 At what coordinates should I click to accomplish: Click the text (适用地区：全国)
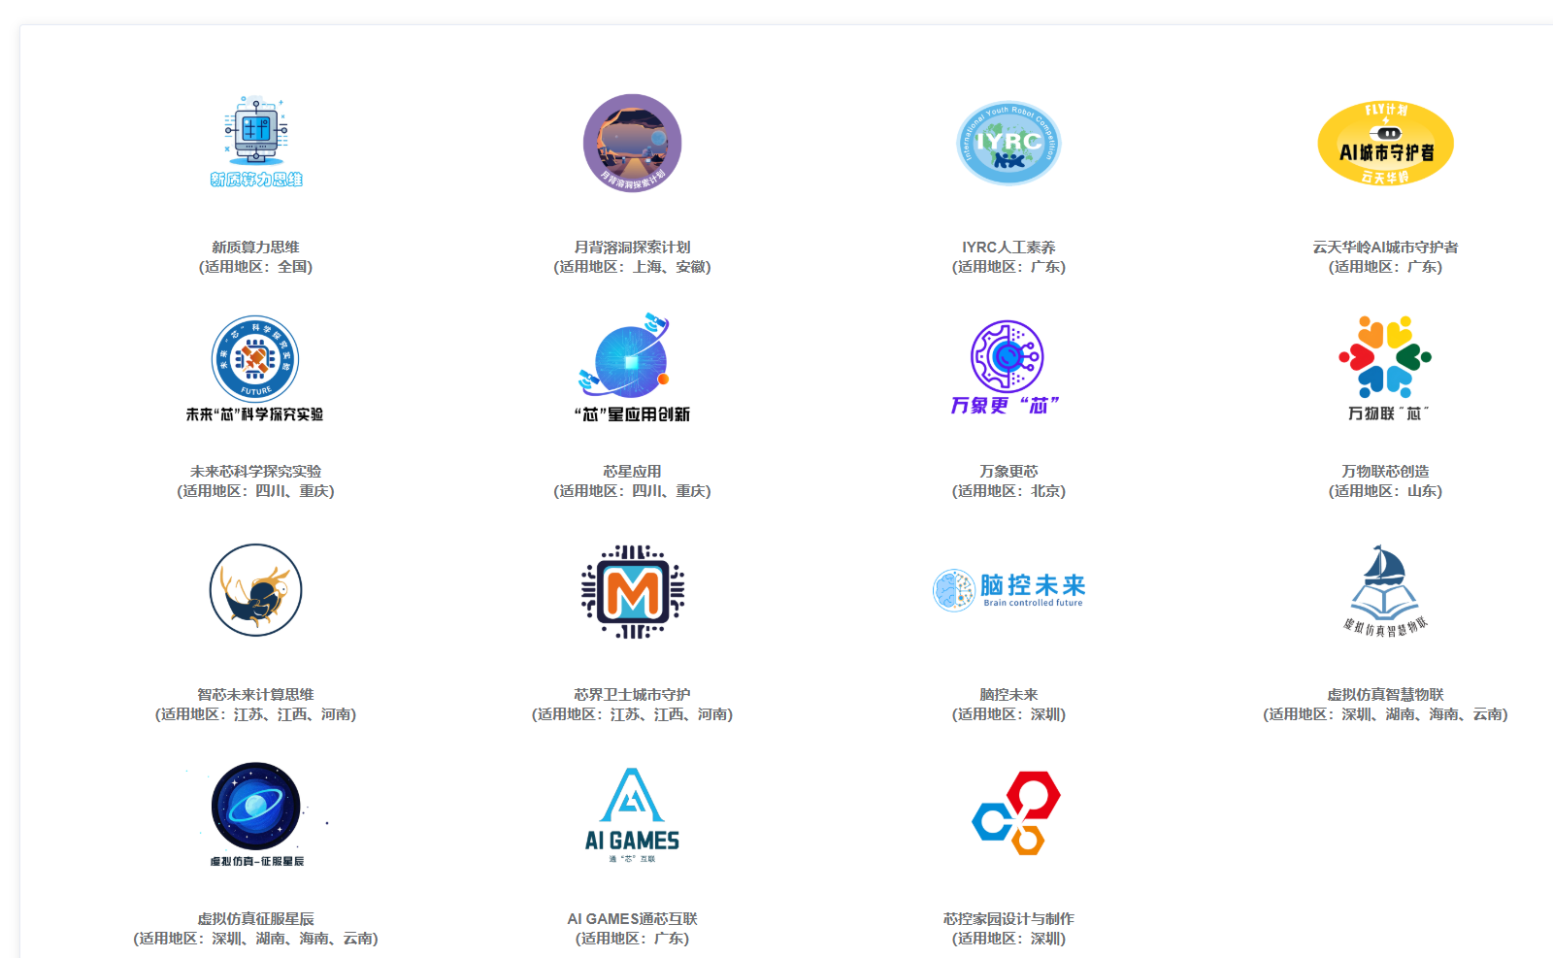pyautogui.click(x=255, y=267)
